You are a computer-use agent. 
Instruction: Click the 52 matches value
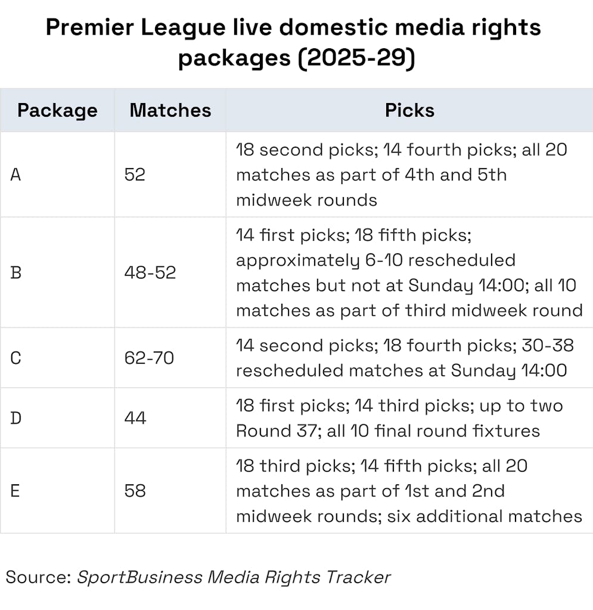point(135,175)
